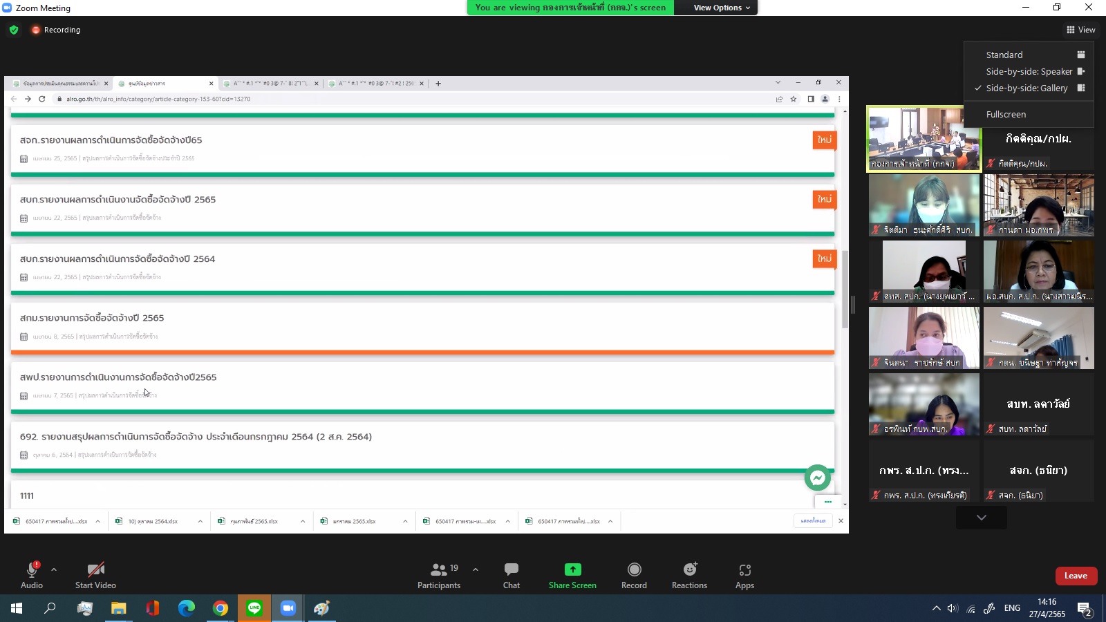Click shared browser address bar
Viewport: 1106px width, 622px height.
415,99
